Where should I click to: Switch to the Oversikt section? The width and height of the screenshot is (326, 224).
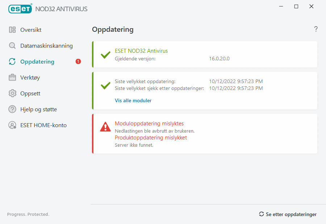(x=31, y=30)
